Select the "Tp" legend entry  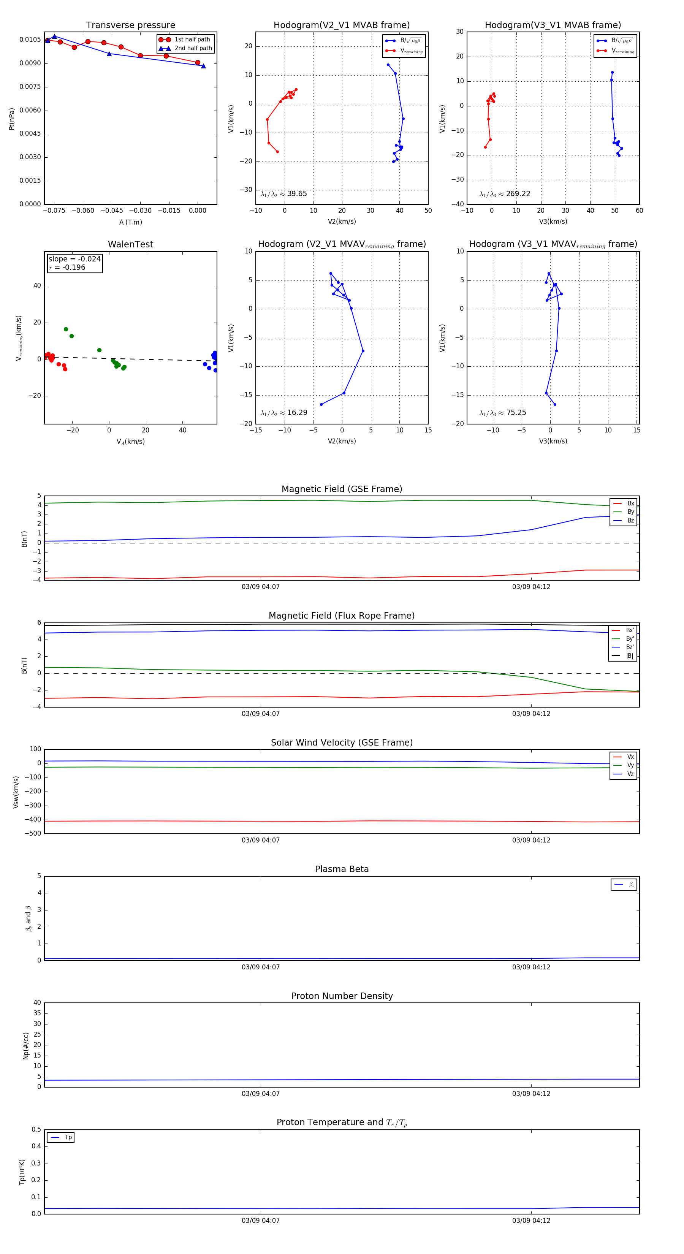click(x=61, y=1138)
